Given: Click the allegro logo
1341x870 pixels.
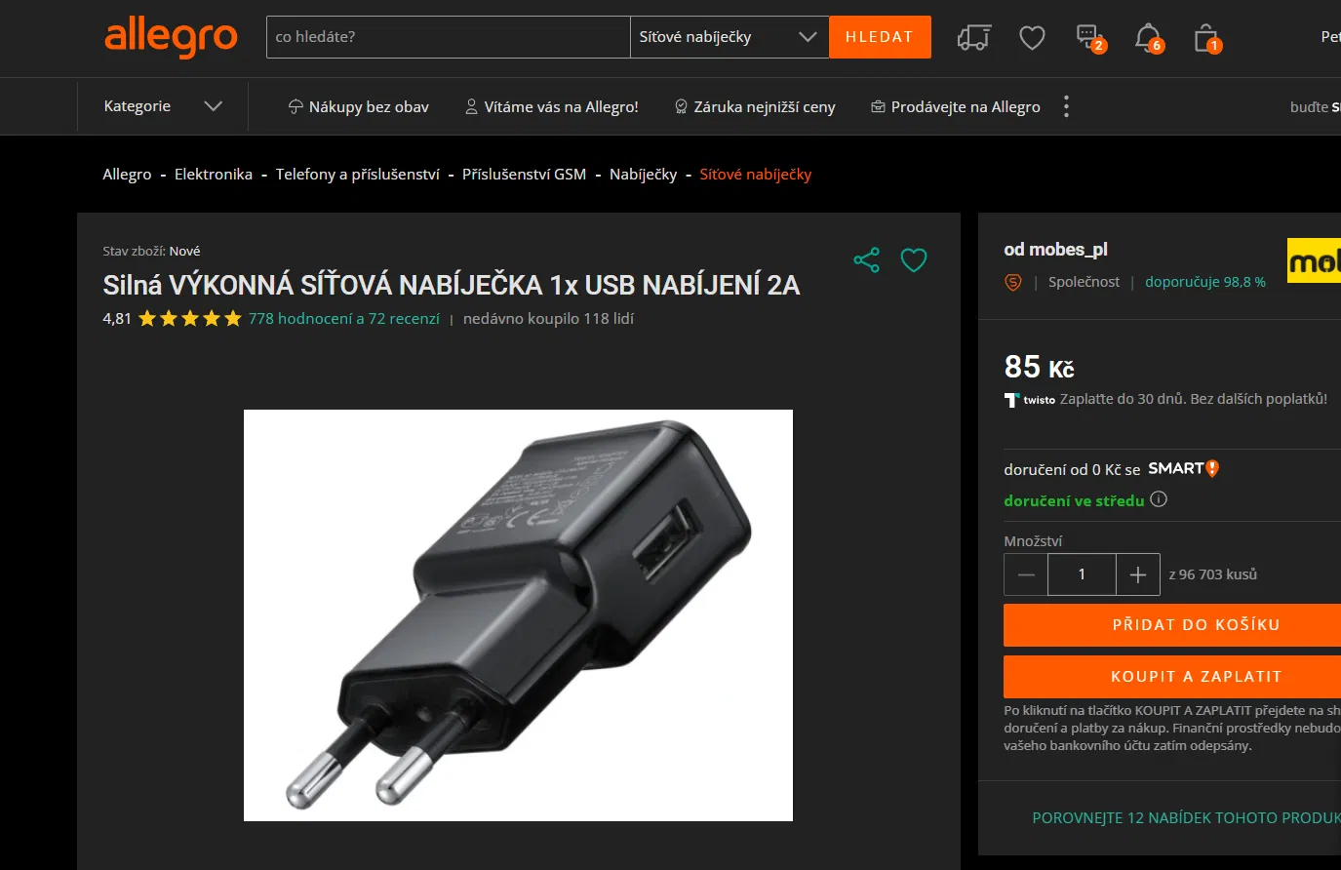Looking at the screenshot, I should pyautogui.click(x=171, y=37).
